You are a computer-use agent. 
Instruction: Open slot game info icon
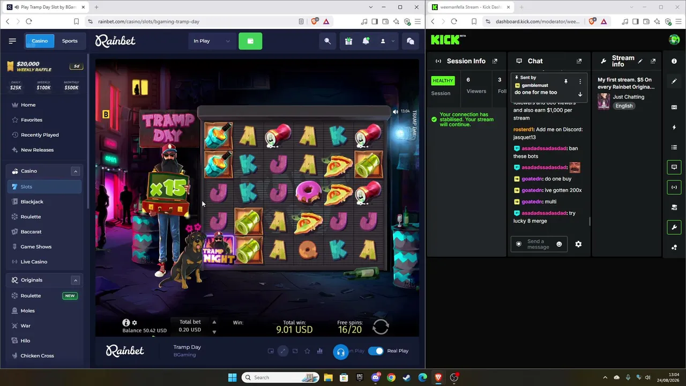pos(126,323)
